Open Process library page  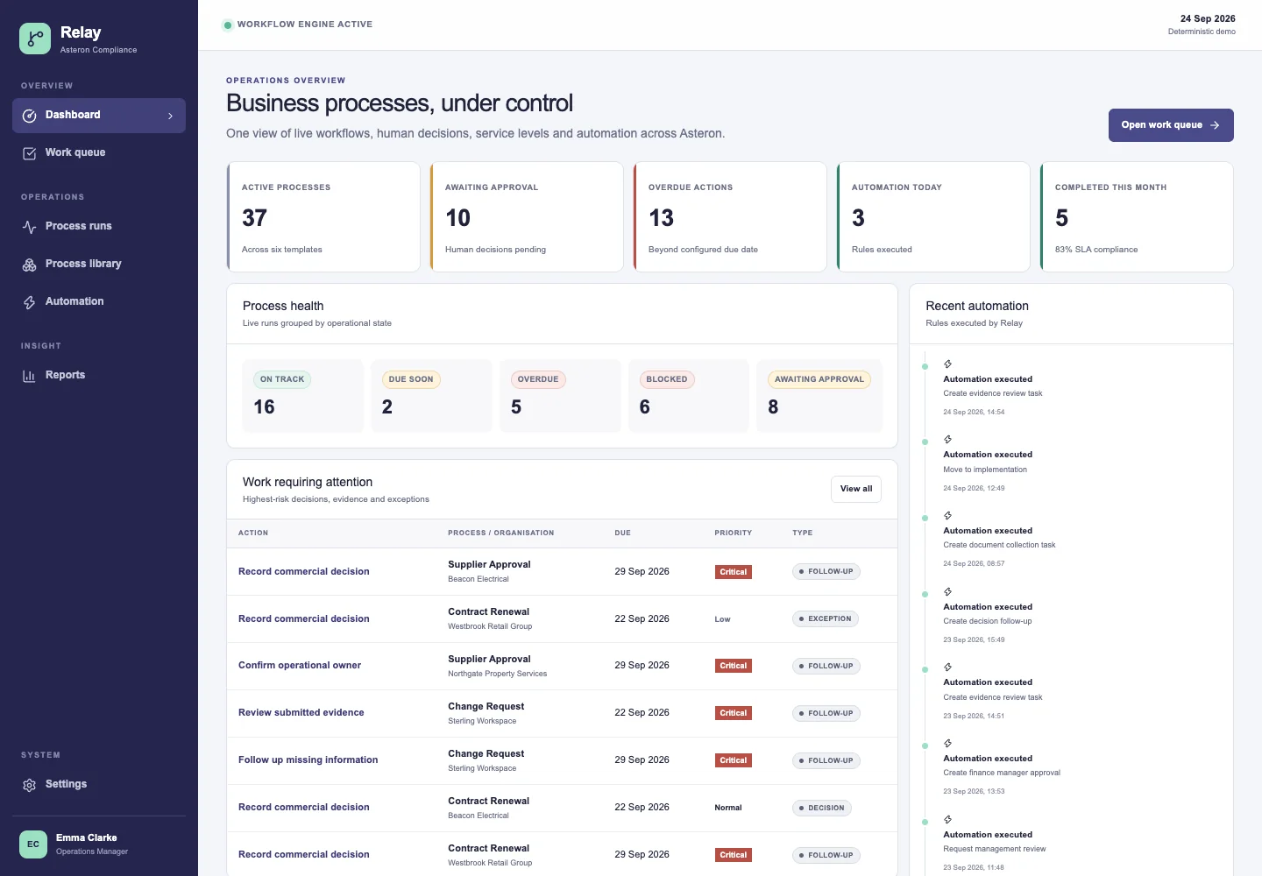click(99, 265)
